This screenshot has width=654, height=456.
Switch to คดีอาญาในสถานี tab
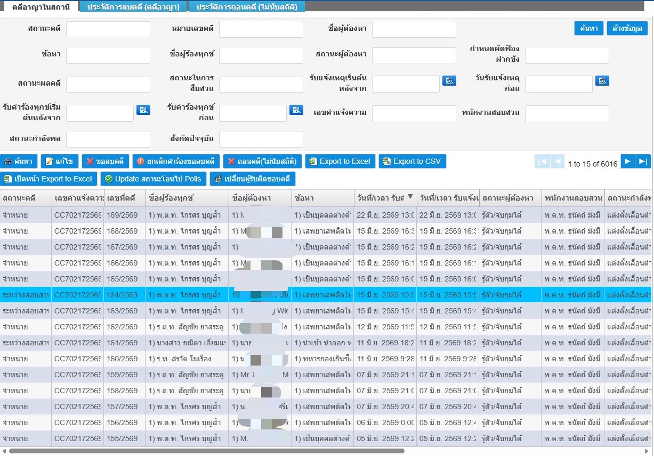click(x=41, y=6)
